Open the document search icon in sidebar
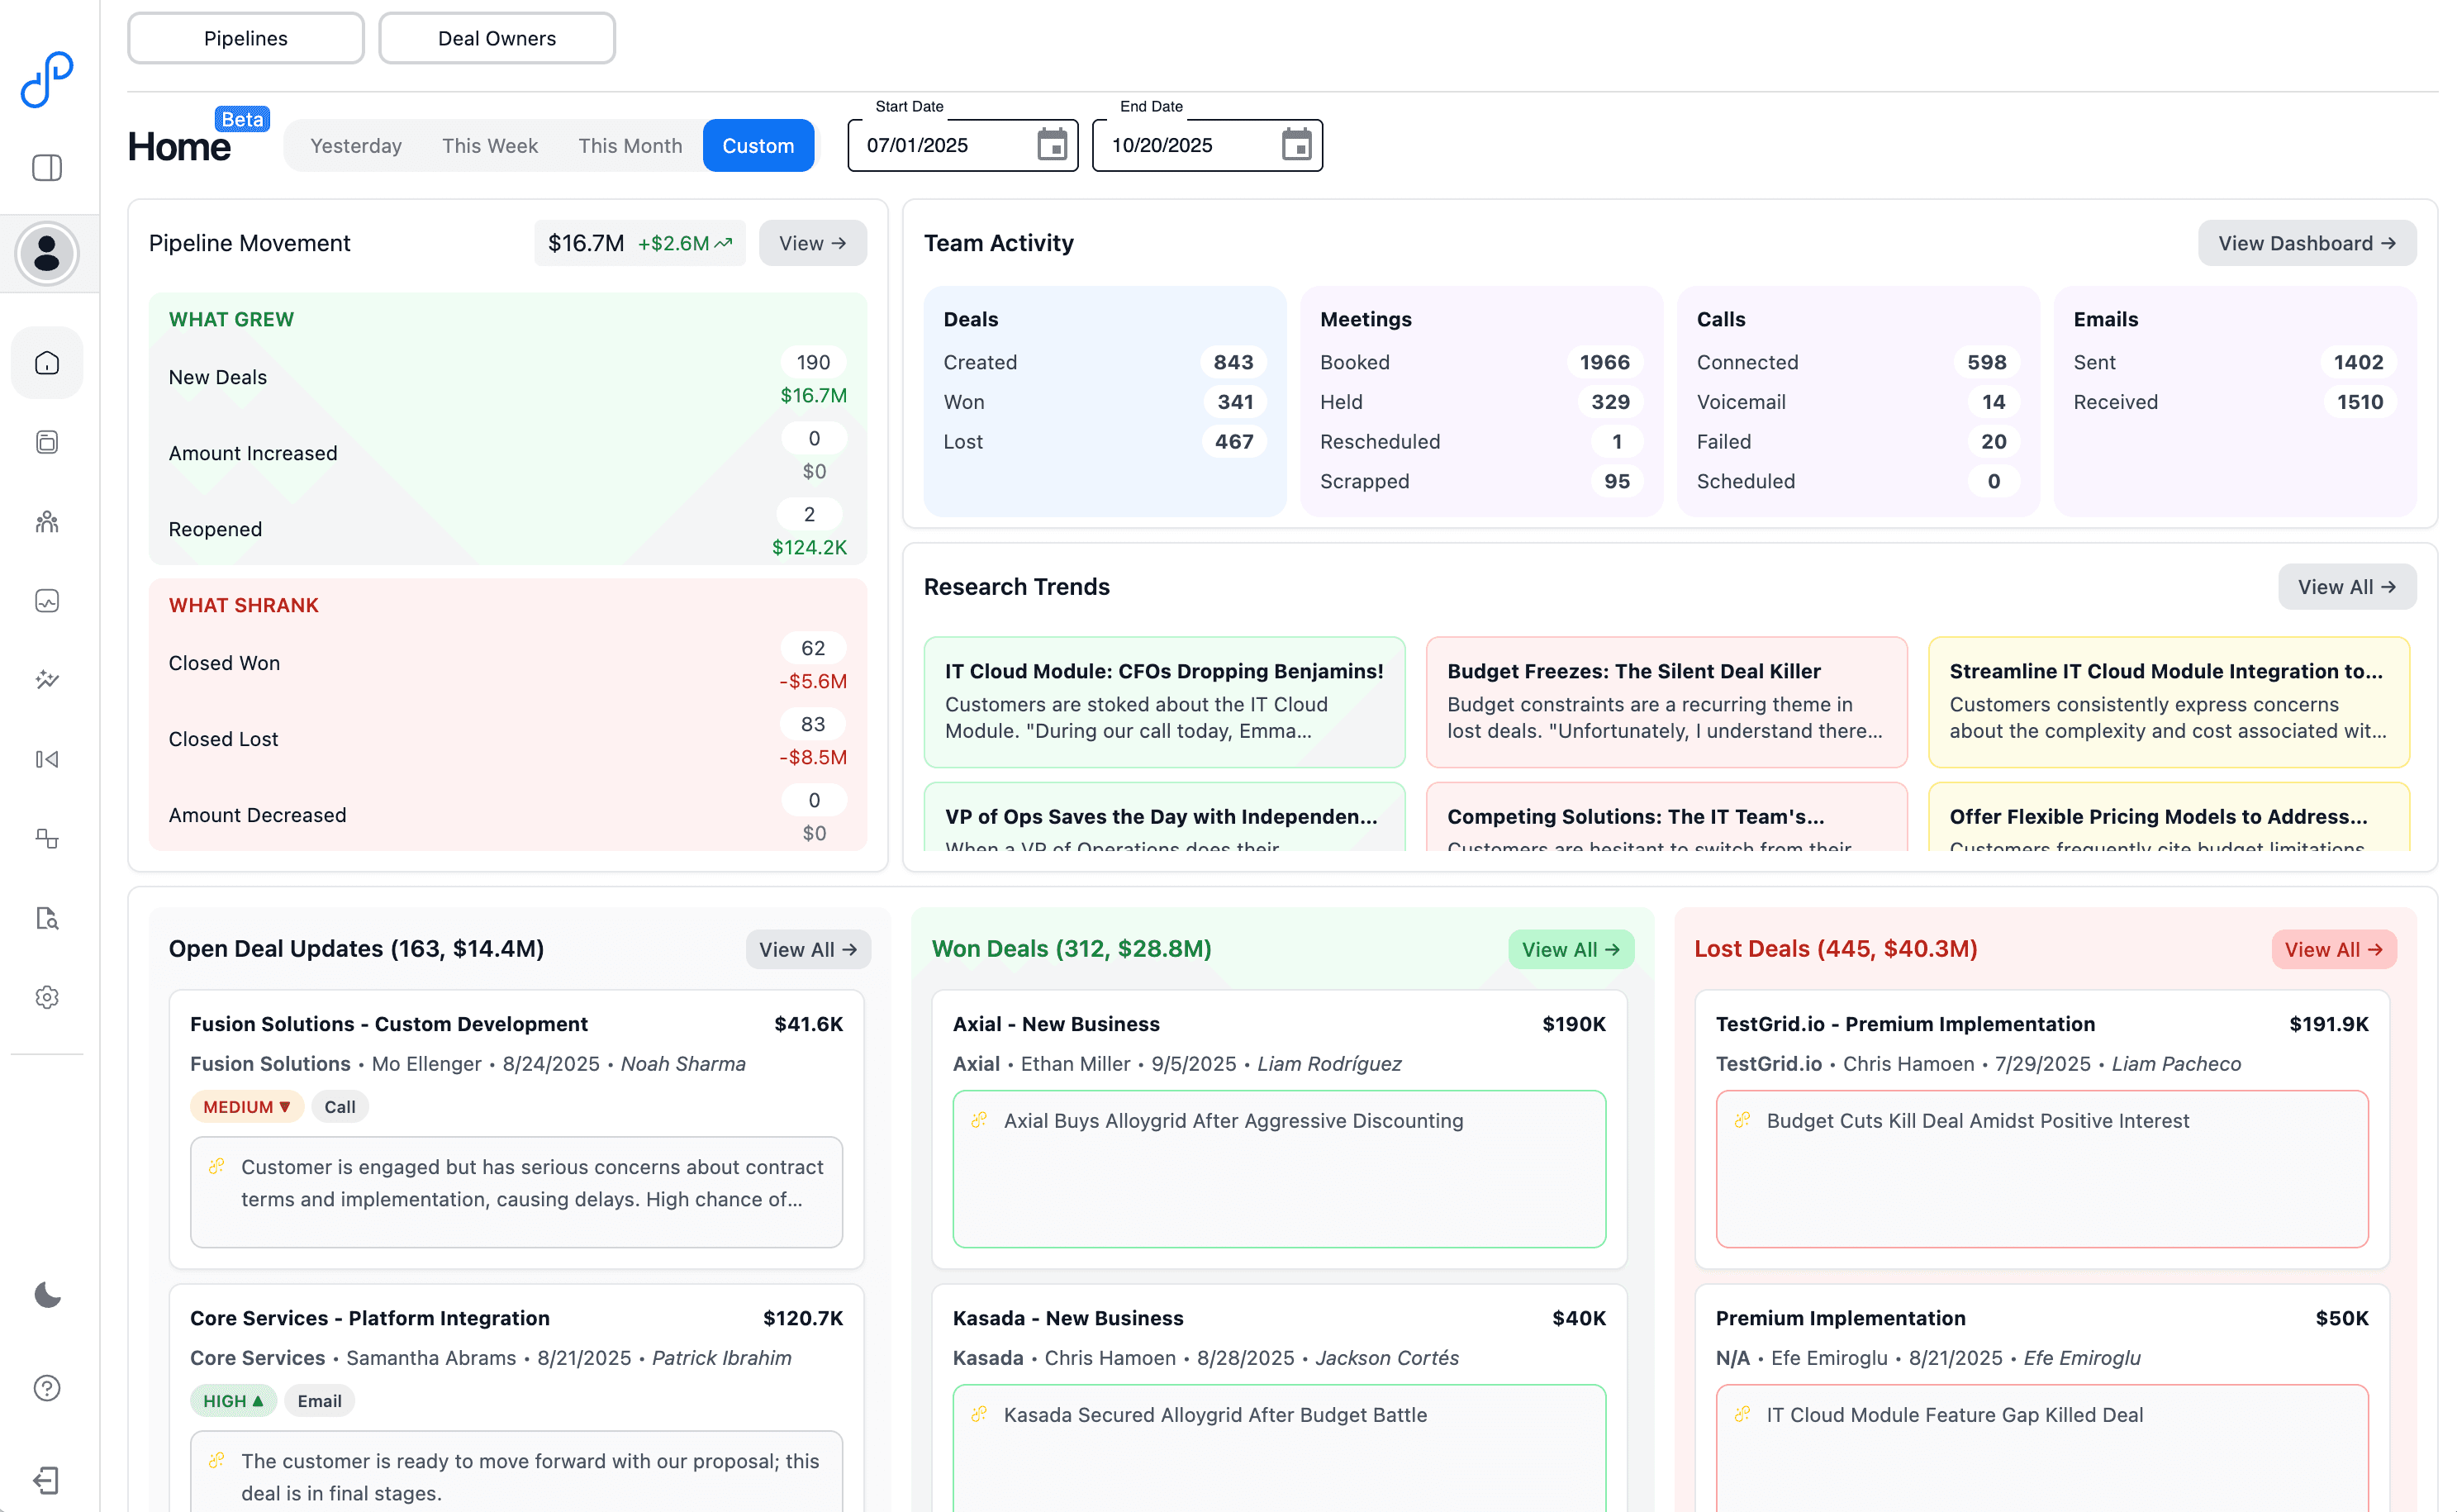This screenshot has height=1512, width=2457. click(x=47, y=918)
